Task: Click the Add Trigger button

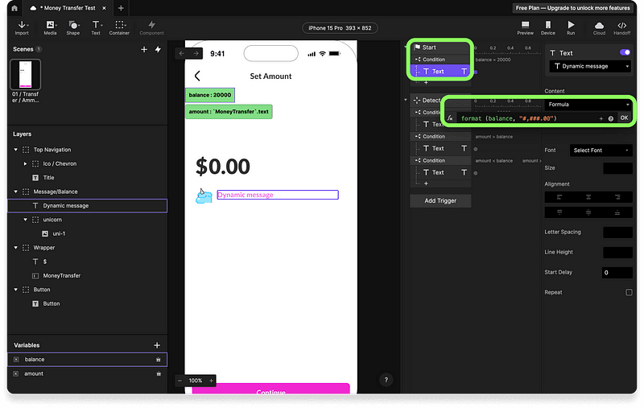Action: pyautogui.click(x=440, y=200)
